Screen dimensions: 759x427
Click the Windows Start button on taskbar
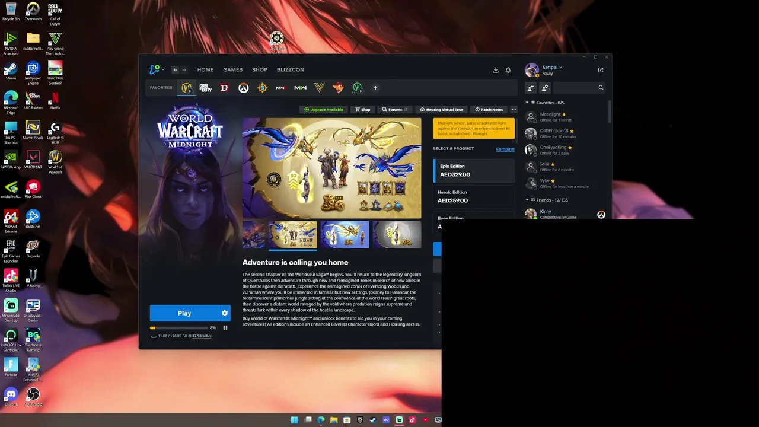pyautogui.click(x=295, y=420)
